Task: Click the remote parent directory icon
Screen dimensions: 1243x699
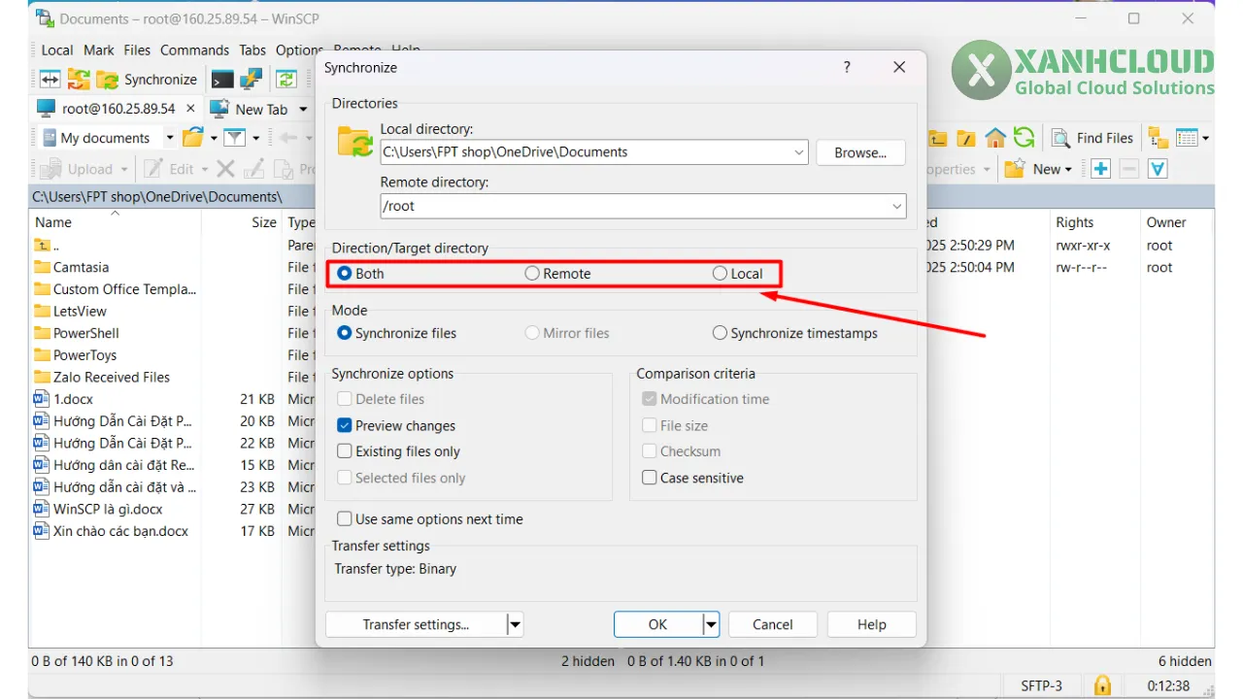Action: 938,138
